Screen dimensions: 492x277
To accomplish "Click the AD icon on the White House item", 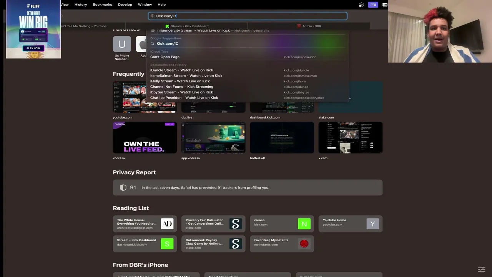I will [x=167, y=224].
